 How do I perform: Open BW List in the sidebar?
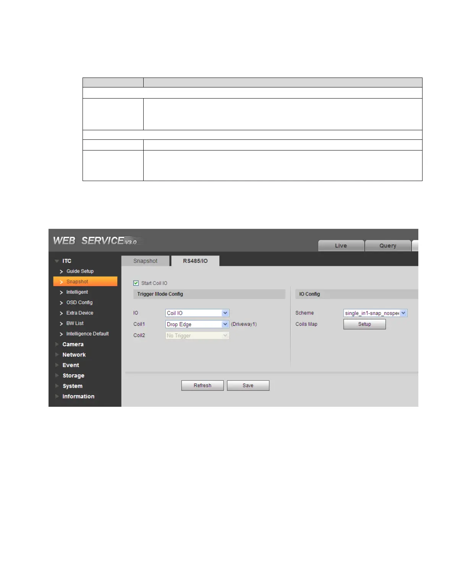click(75, 324)
